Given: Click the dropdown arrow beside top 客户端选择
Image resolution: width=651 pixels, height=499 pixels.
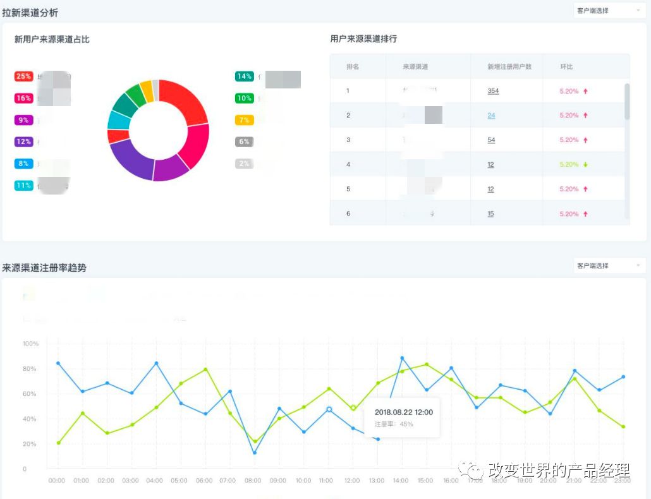Looking at the screenshot, I should click(x=638, y=11).
